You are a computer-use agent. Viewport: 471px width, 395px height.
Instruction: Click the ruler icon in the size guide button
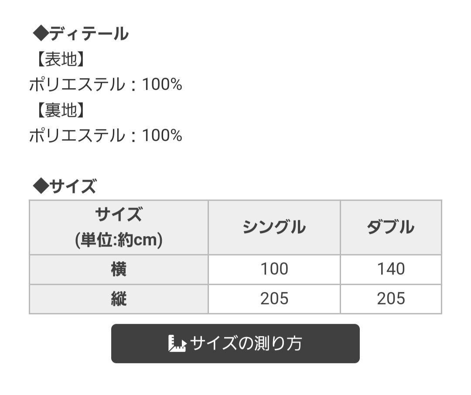point(177,343)
